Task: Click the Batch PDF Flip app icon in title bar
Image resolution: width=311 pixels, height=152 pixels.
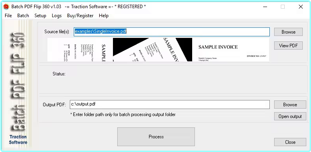Action: [x=6, y=7]
